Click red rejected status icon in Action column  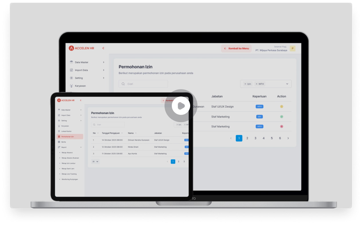coord(282,126)
